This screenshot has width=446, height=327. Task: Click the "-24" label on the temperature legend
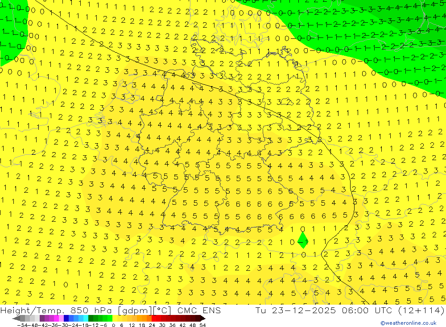pyautogui.click(x=74, y=325)
